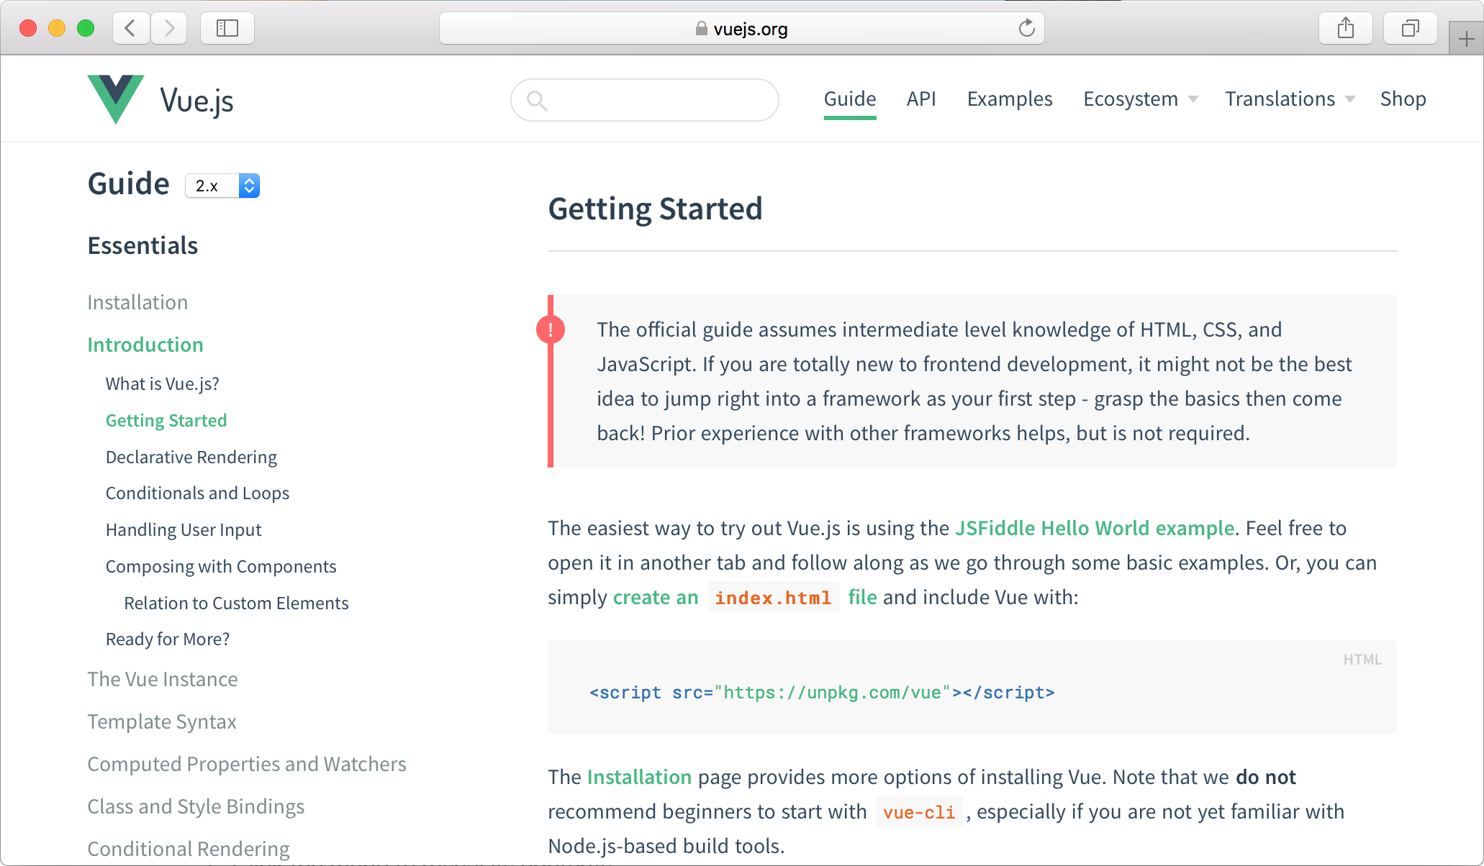1484x866 pixels.
Task: Click the green Vue logo
Action: (x=115, y=99)
